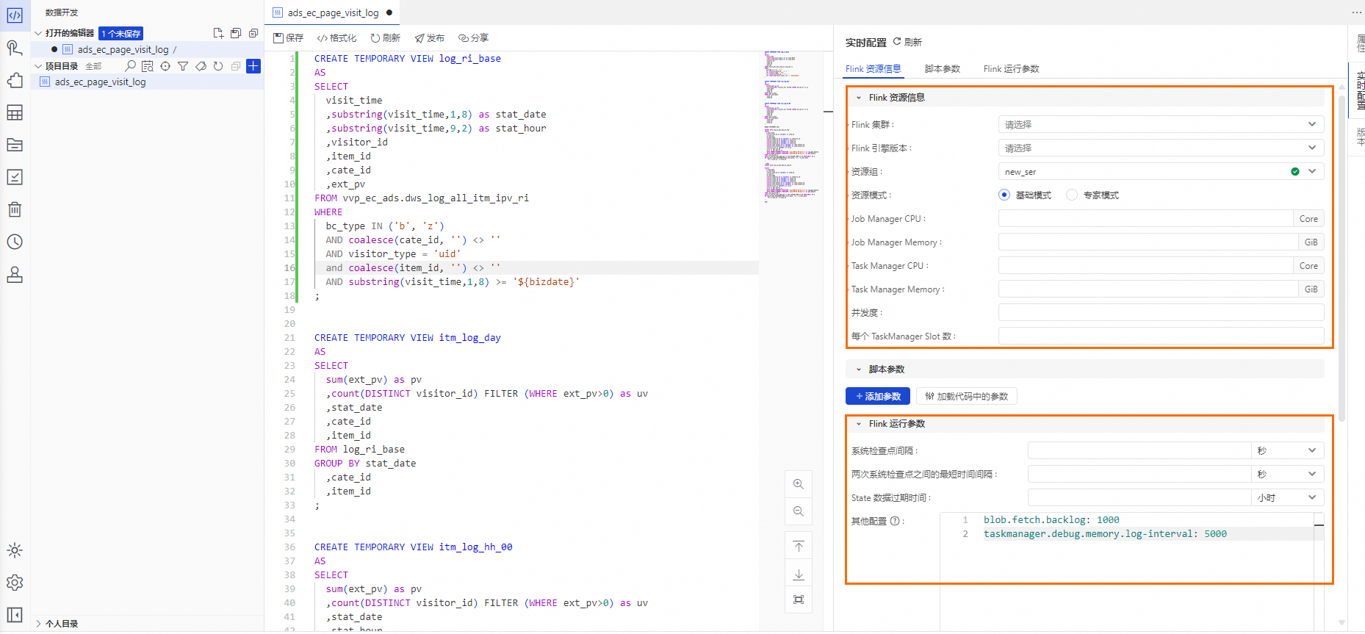Click the 并发度 input field
The image size is (1365, 634).
[1161, 312]
